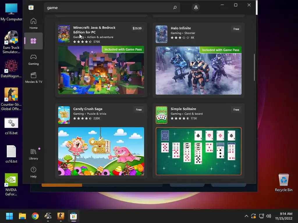The height and width of the screenshot is (223, 298).
Task: Open the Windows Start menu
Action: click(x=9, y=216)
